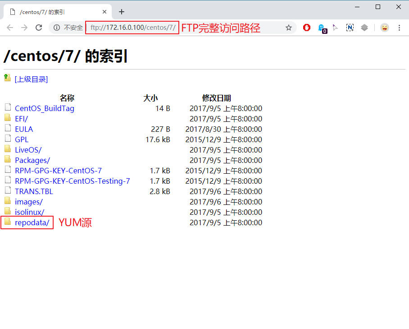
Task: Open the isolinux/ directory link
Action: click(x=29, y=212)
